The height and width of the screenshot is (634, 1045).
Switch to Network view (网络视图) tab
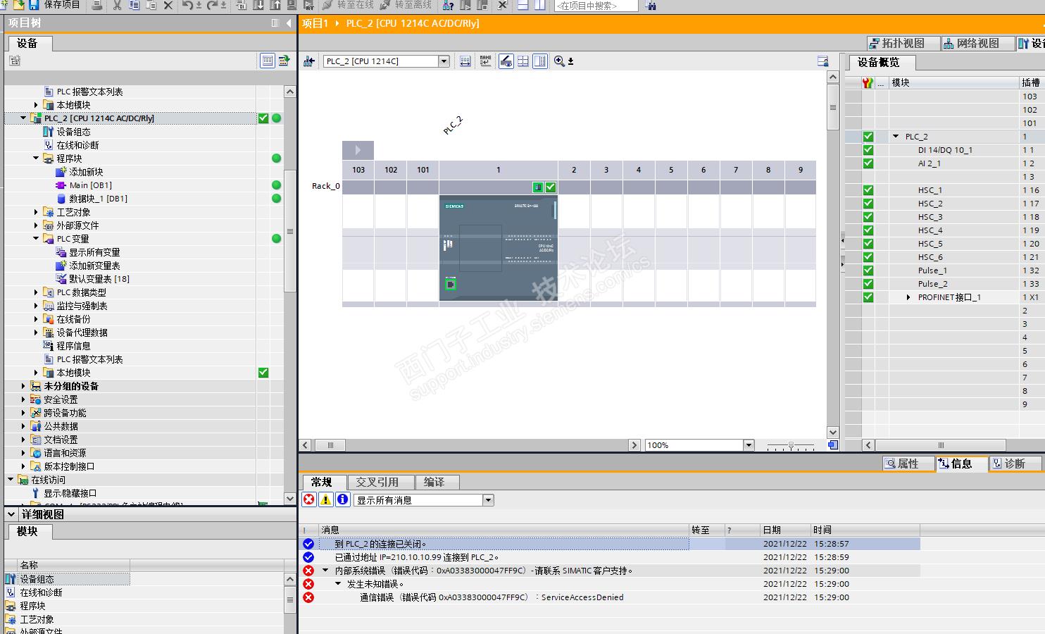977,44
